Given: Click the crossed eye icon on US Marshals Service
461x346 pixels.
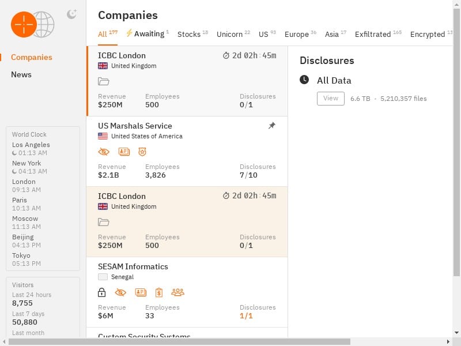Looking at the screenshot, I should (x=104, y=152).
